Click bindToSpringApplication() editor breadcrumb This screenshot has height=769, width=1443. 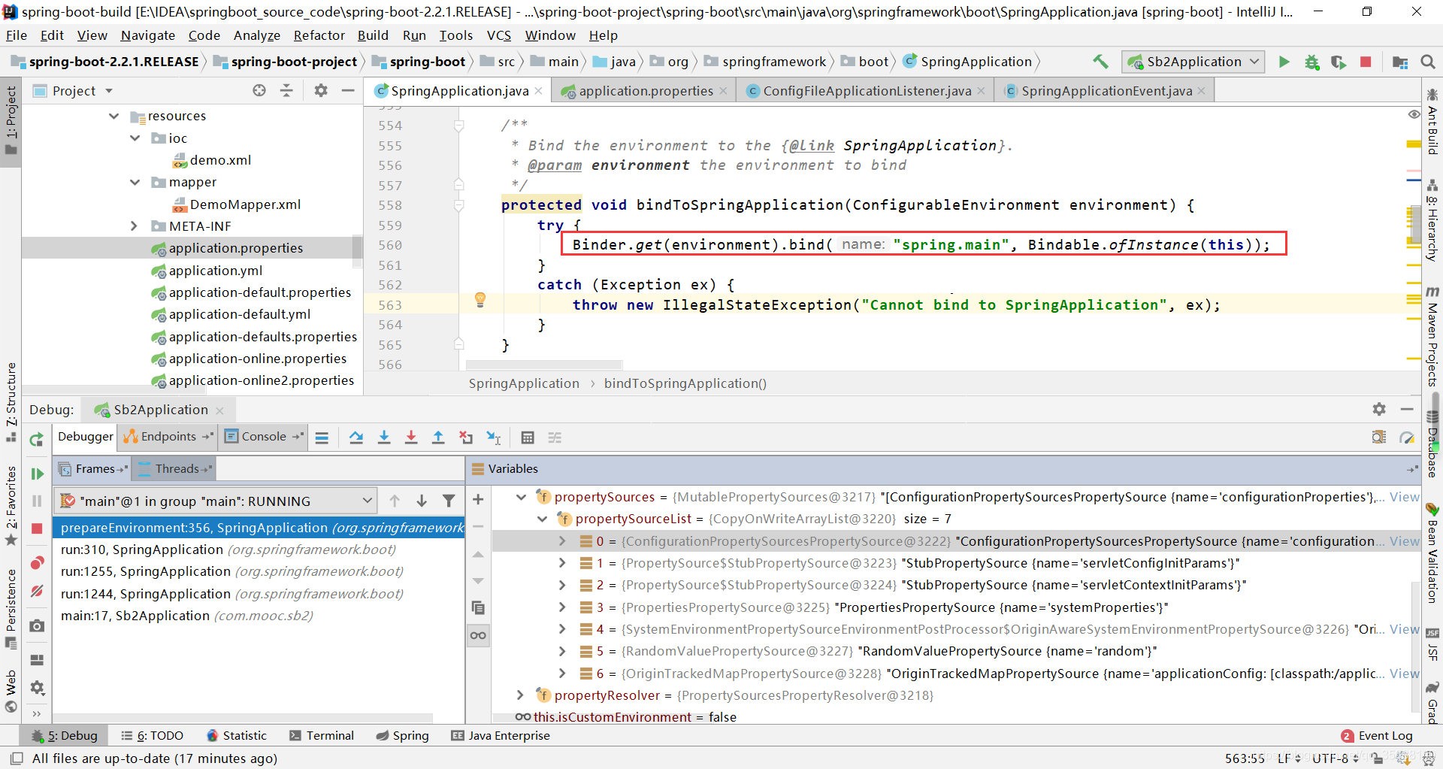tap(685, 383)
